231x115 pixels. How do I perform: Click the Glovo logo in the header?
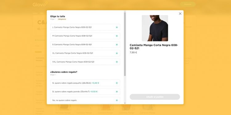[40, 4]
